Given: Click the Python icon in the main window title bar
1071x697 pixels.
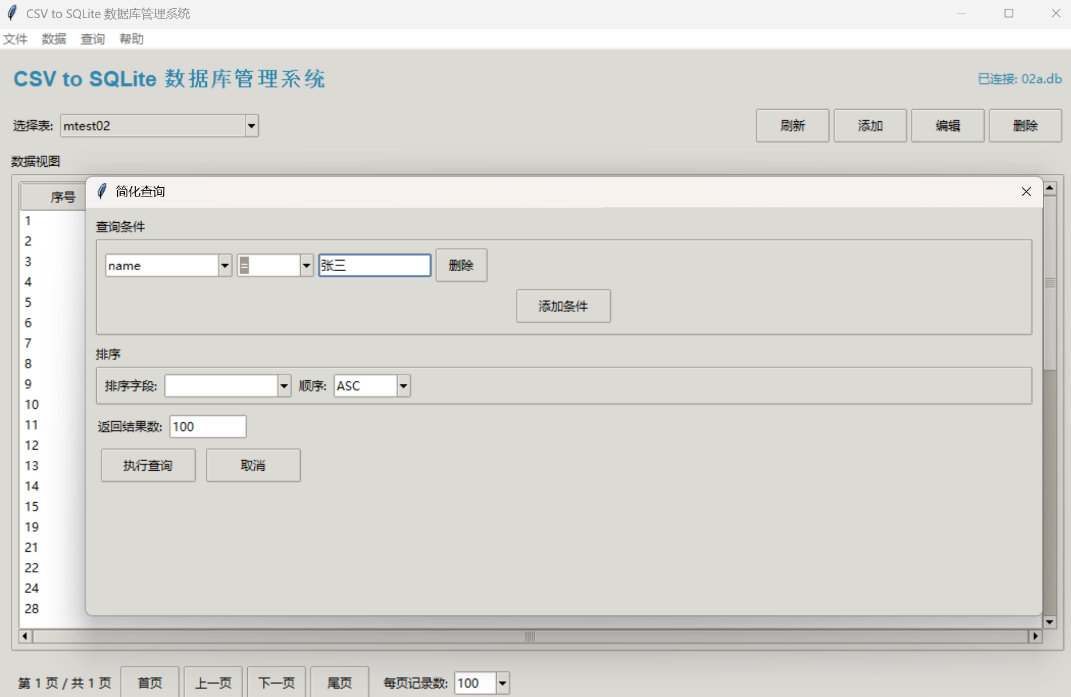Looking at the screenshot, I should (x=12, y=12).
